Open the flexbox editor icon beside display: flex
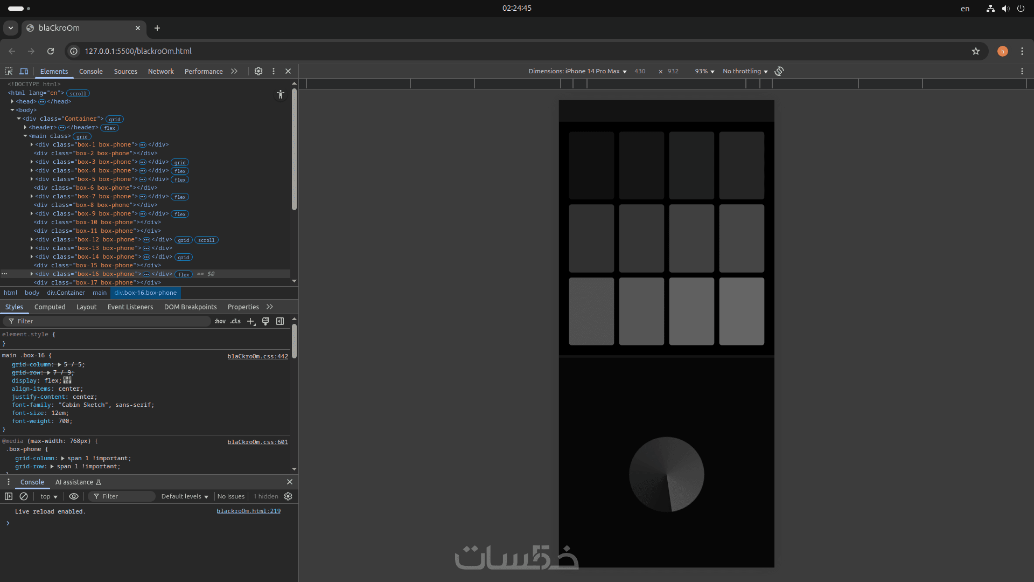The width and height of the screenshot is (1034, 582). click(x=67, y=380)
